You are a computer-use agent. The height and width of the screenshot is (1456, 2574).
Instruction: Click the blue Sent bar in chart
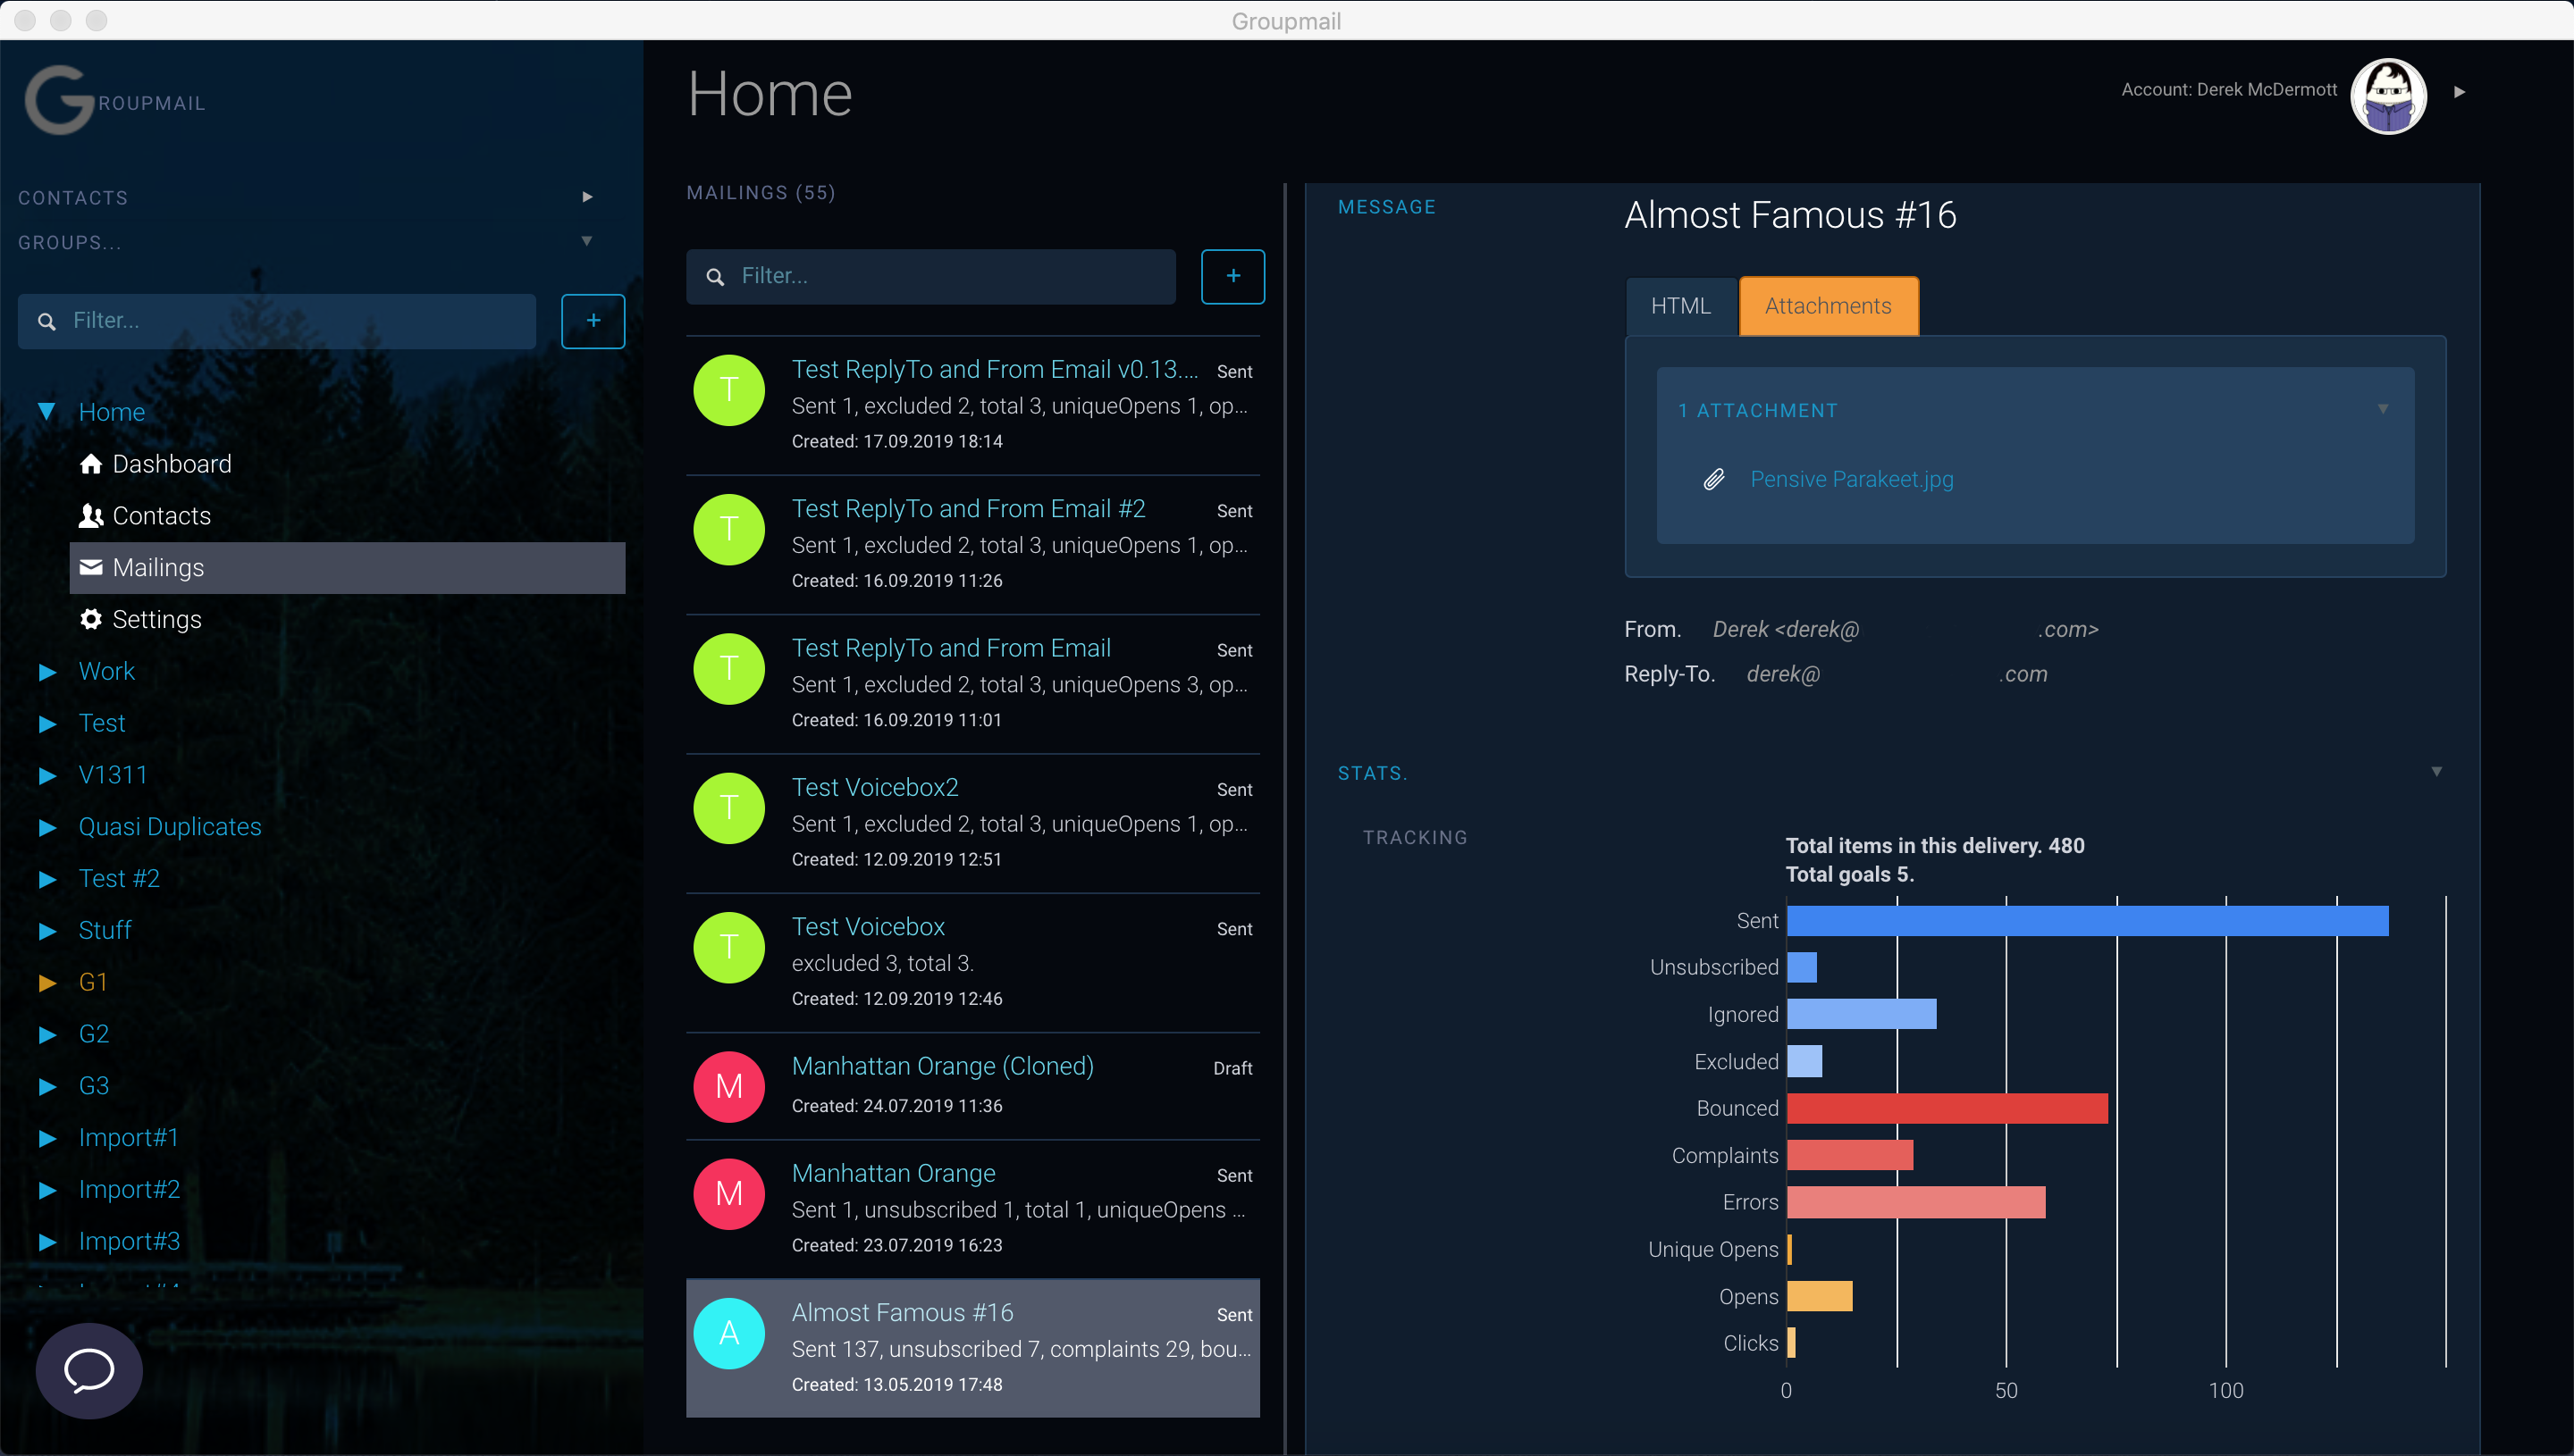2088,921
